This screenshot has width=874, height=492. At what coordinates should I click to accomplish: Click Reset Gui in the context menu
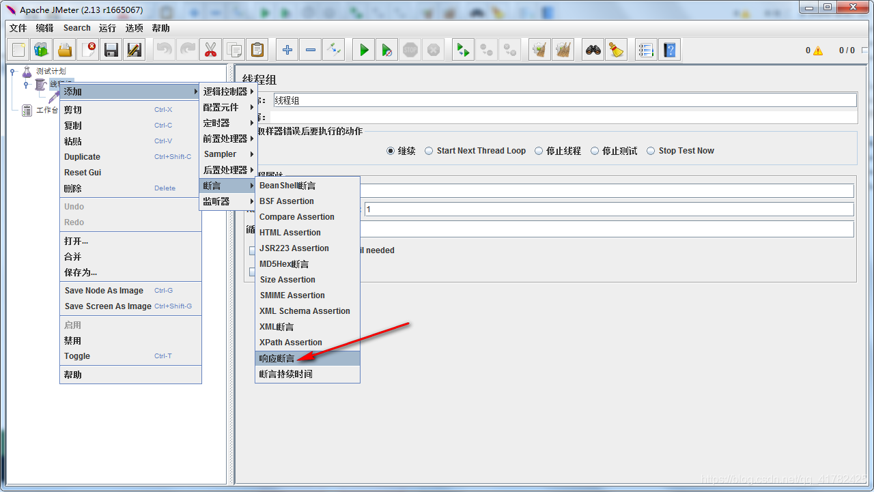[x=130, y=173]
